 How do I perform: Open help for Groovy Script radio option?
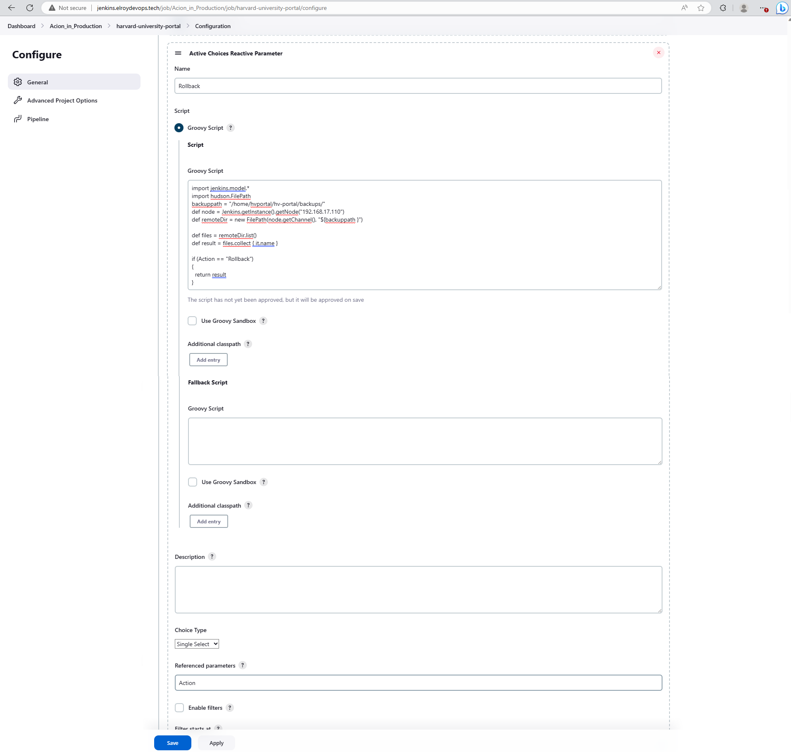tap(231, 128)
